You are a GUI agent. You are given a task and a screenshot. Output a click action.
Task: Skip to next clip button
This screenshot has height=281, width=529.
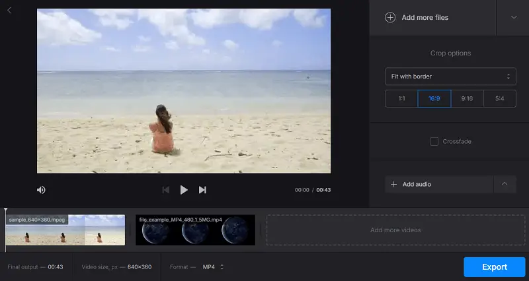[202, 190]
